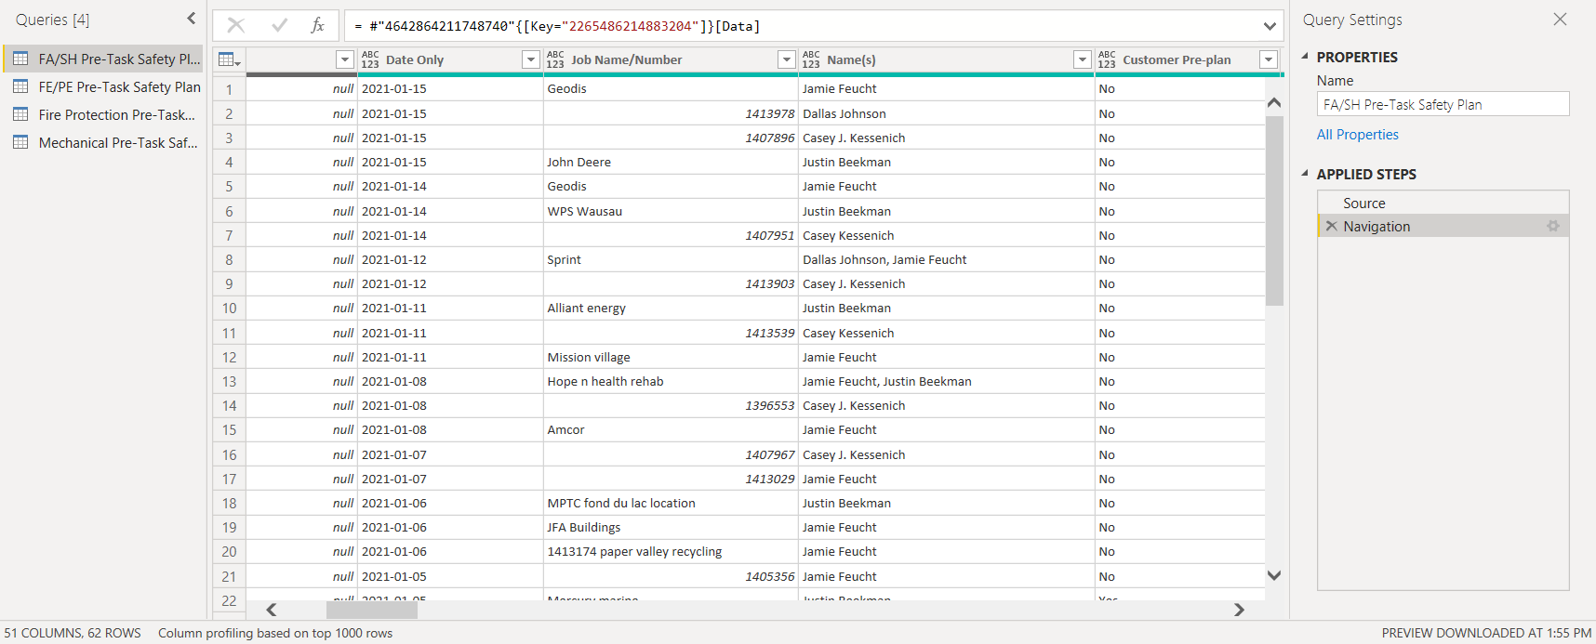Image resolution: width=1596 pixels, height=644 pixels.
Task: Open Navigation step settings gear
Action: [x=1552, y=226]
